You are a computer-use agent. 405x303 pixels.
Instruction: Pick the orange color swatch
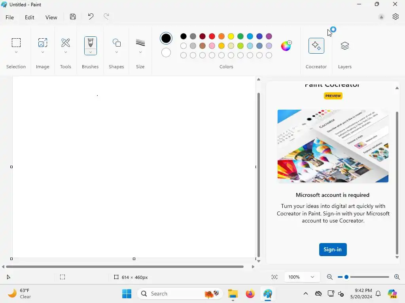221,36
